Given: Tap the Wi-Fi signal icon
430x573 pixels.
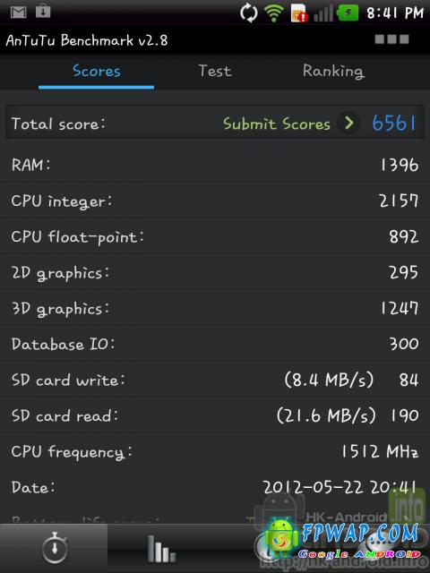Looking at the screenshot, I should tap(274, 13).
